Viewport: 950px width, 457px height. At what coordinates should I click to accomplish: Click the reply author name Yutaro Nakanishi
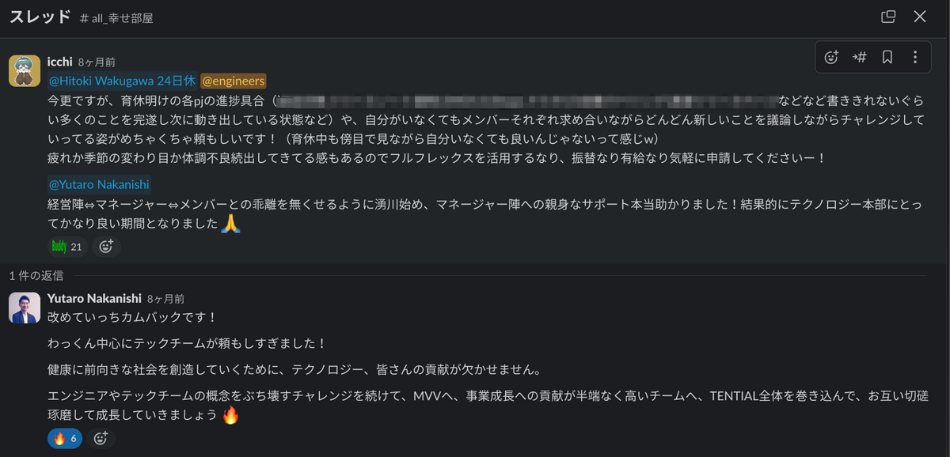(94, 299)
